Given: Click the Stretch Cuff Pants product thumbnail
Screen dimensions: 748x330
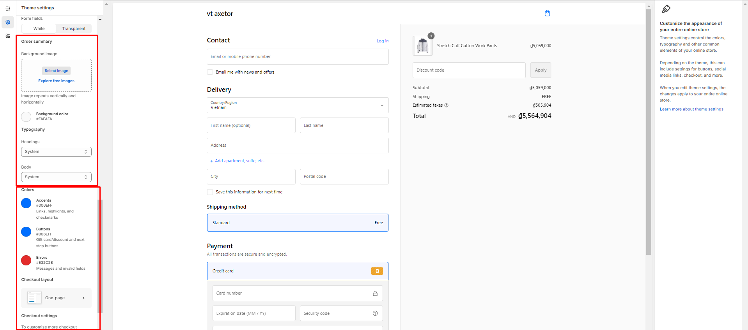Looking at the screenshot, I should point(422,46).
